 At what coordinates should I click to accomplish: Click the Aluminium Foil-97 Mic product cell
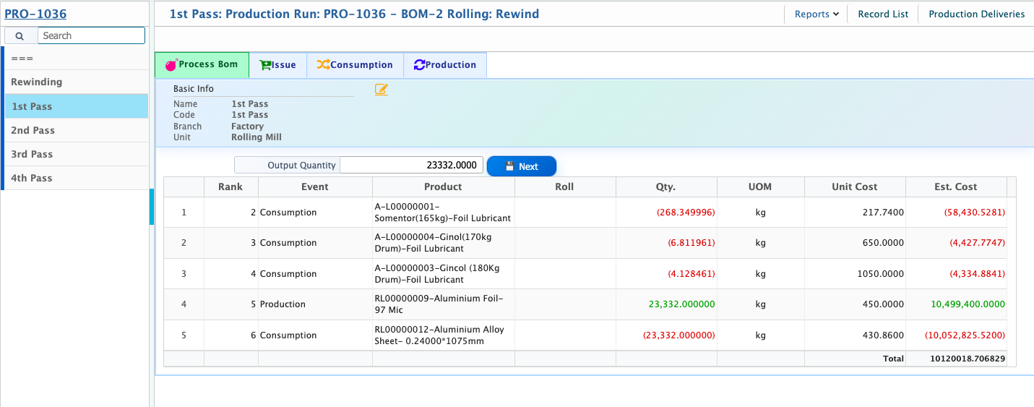point(443,304)
